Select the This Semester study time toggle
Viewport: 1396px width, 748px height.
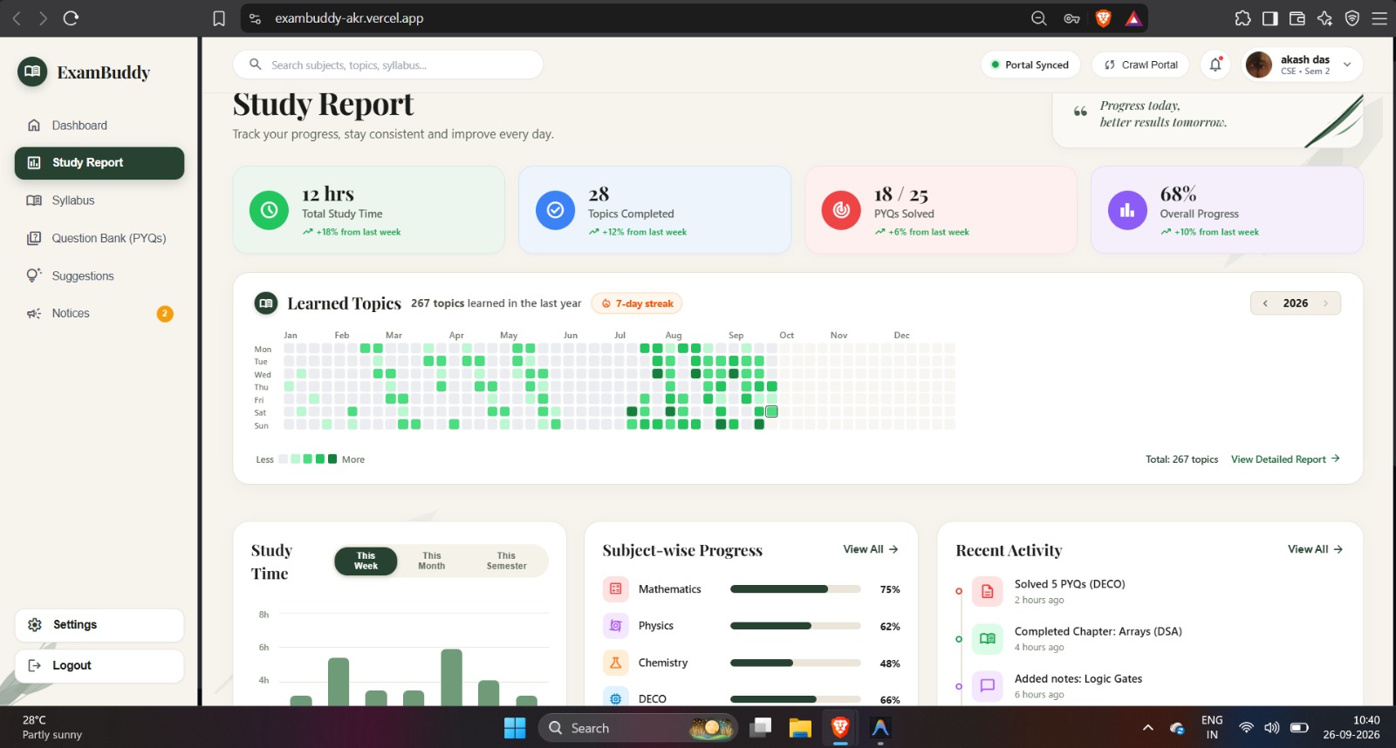click(506, 561)
